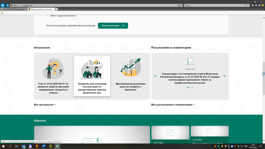Viewport: 265px width, 149px height.
Task: Expand ИМНС Гродненской области chevron item
Action: (x=47, y=16)
